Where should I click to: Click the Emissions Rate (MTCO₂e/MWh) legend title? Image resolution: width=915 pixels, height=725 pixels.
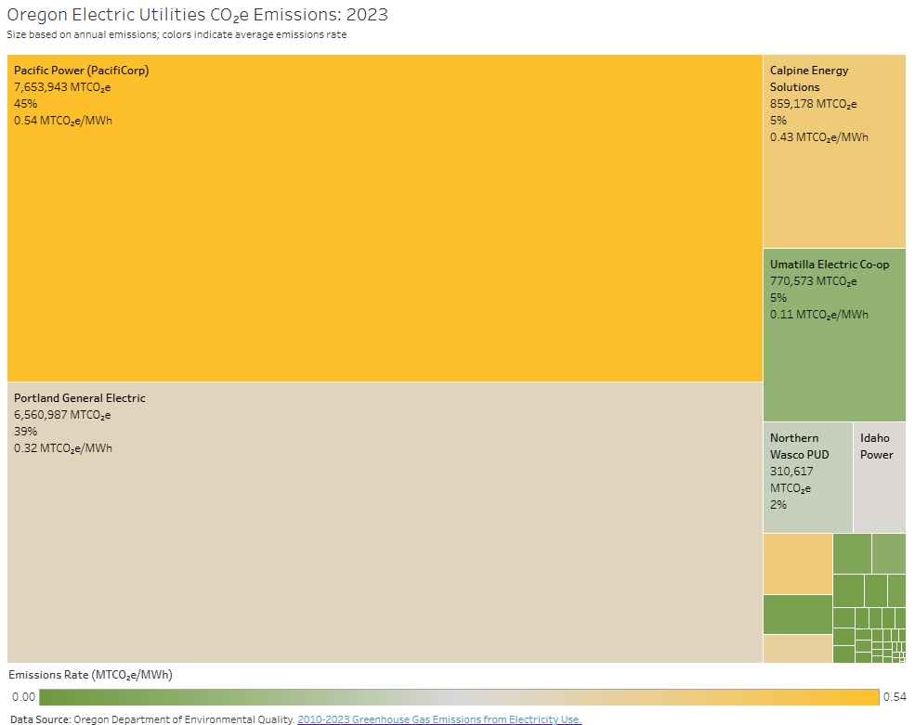pos(90,676)
